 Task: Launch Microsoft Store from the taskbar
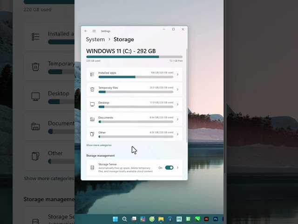(170, 219)
